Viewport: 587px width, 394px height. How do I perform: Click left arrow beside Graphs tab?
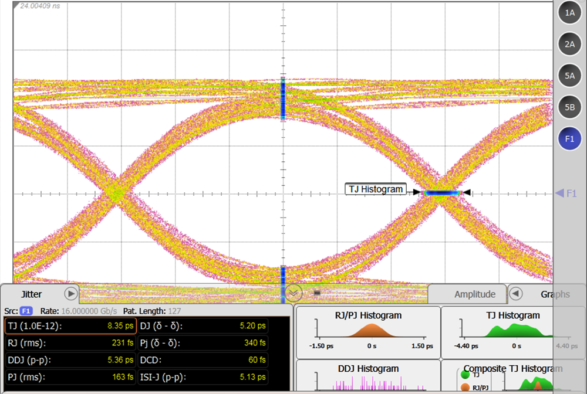(x=515, y=294)
